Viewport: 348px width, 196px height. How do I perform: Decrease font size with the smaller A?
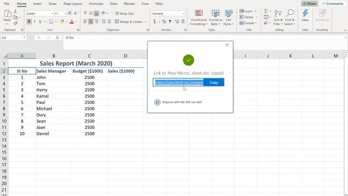pyautogui.click(x=76, y=13)
